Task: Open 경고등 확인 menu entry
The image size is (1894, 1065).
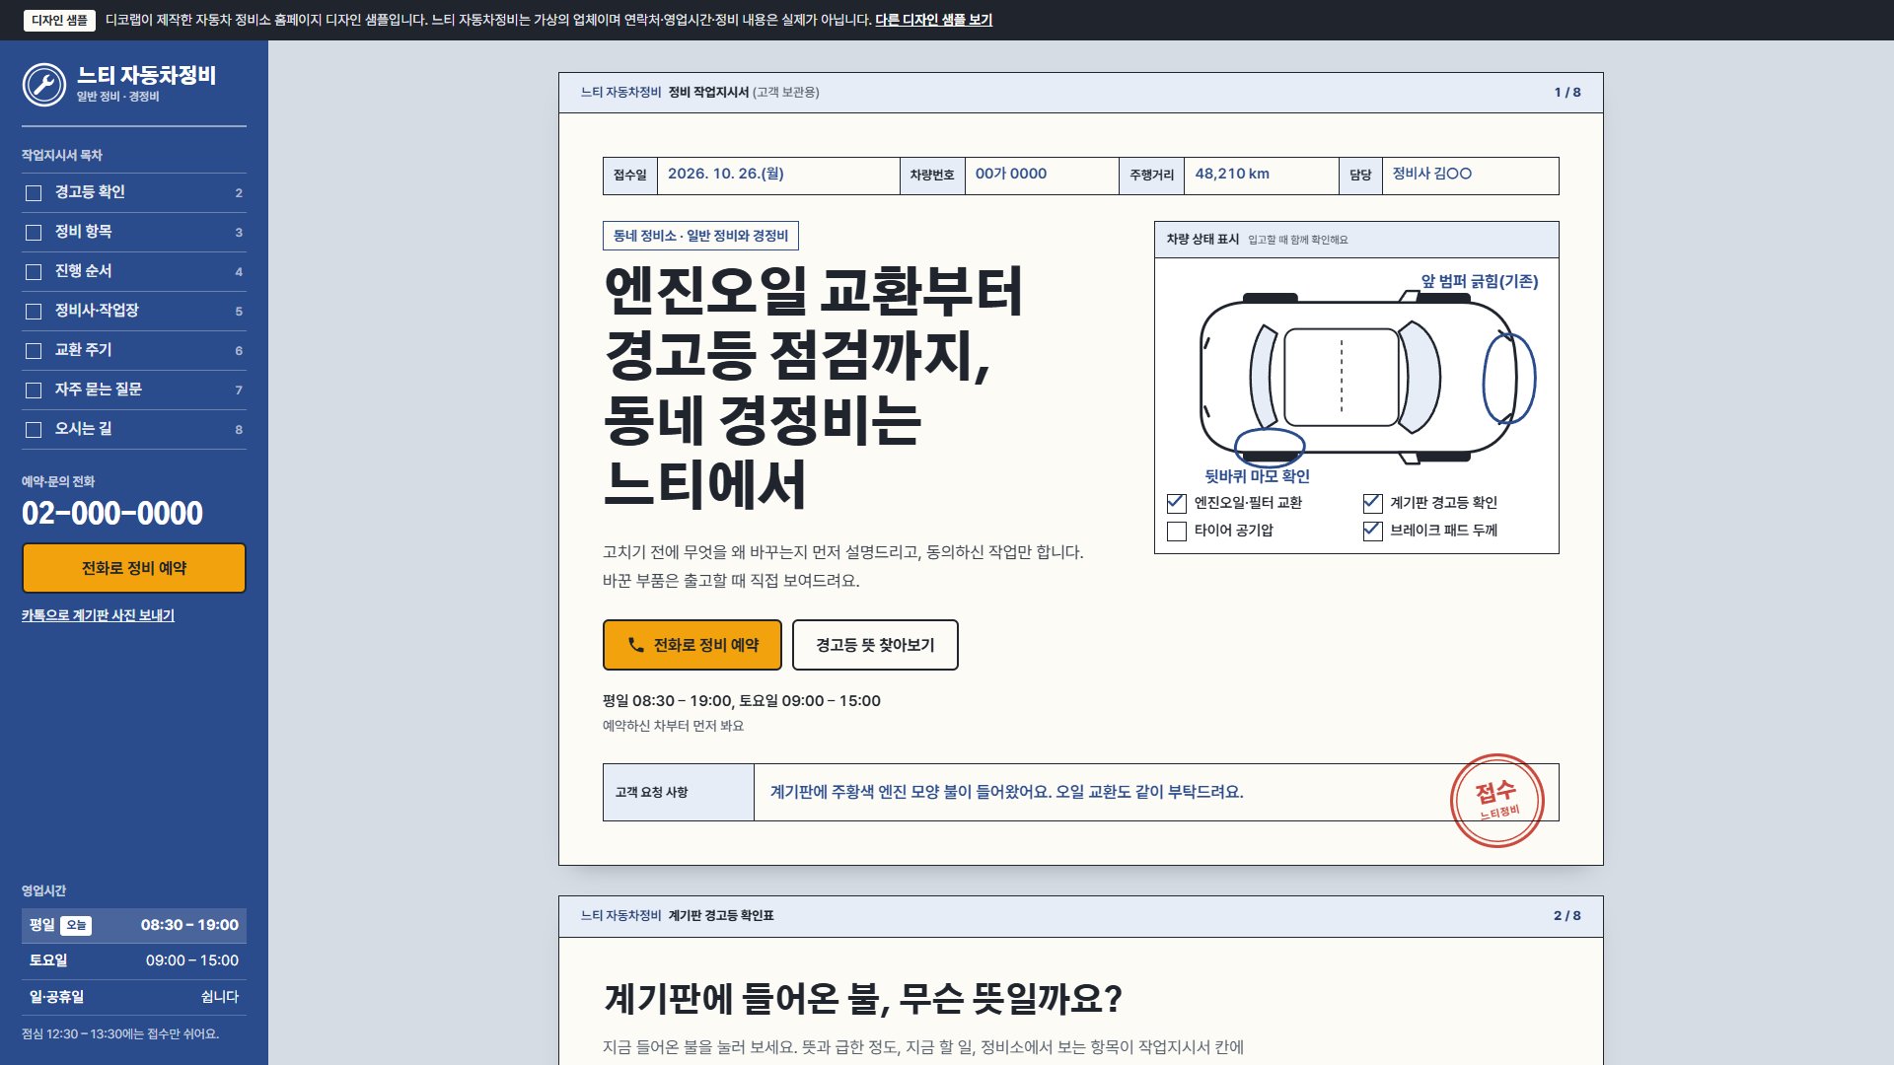Action: [134, 192]
